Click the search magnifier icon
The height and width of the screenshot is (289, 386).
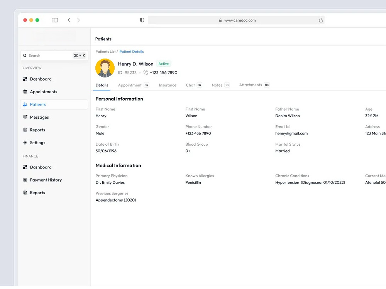tap(25, 55)
